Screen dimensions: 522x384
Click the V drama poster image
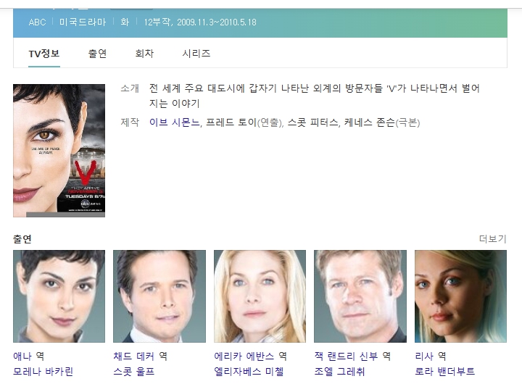59,151
